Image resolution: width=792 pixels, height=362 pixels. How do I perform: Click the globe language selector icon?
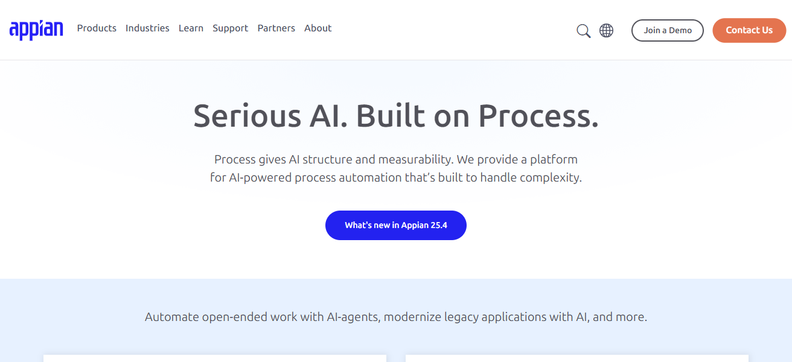click(606, 31)
